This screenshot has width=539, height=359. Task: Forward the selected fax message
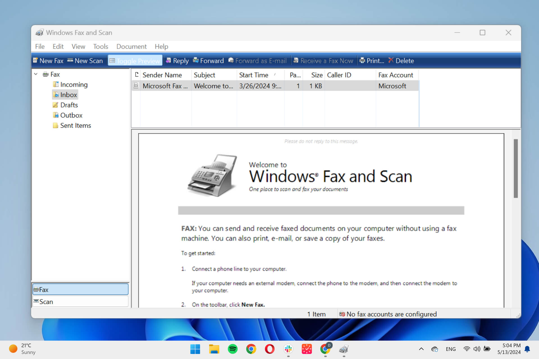[208, 61]
